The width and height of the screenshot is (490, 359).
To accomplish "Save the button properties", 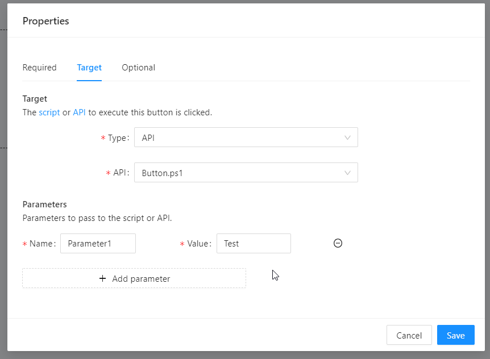I will pyautogui.click(x=456, y=335).
